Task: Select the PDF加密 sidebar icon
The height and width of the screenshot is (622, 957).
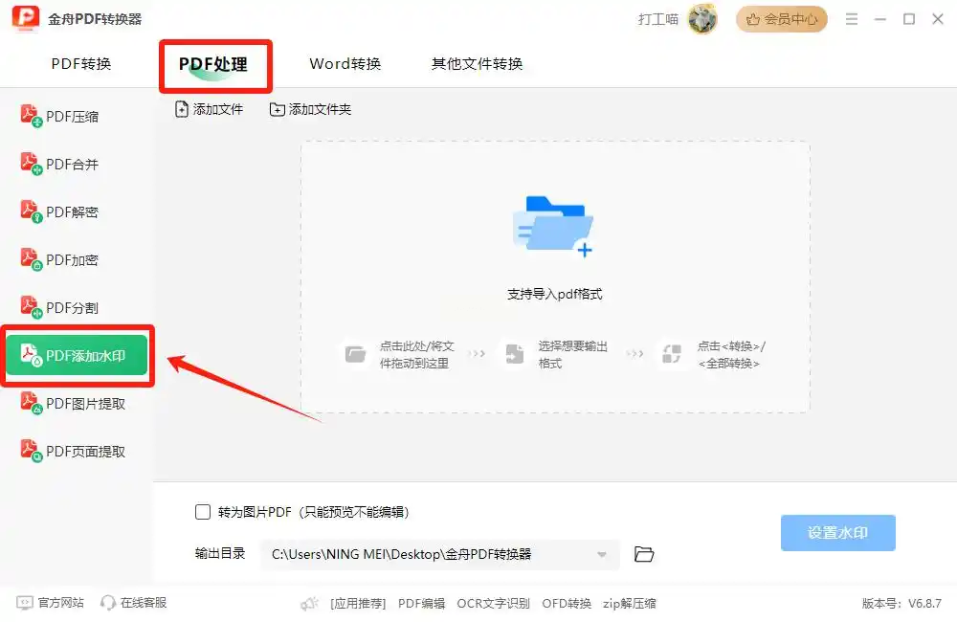Action: (x=31, y=259)
